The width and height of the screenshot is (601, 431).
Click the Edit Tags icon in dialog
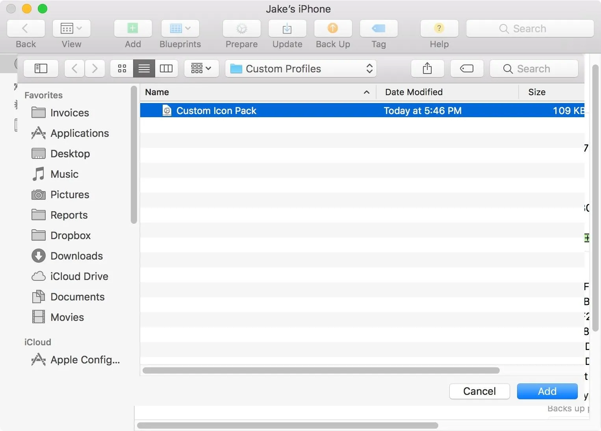467,68
